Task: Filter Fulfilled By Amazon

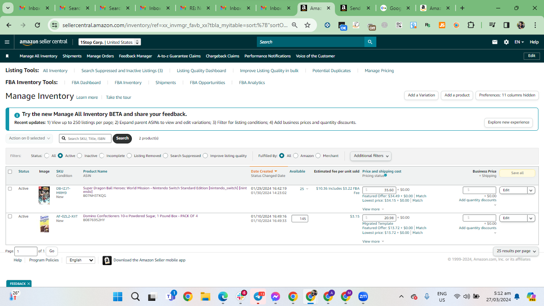Action: [x=295, y=156]
